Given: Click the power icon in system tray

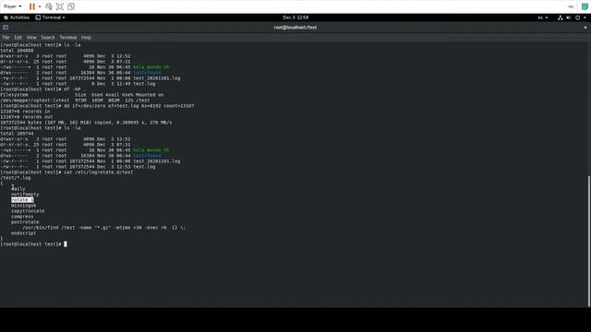Looking at the screenshot, I should pos(577,18).
